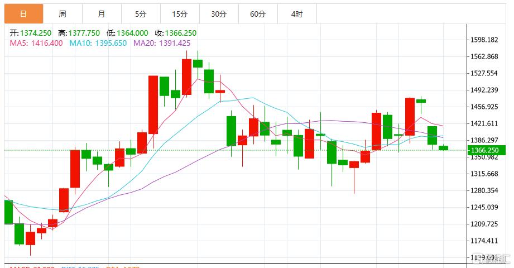
Task: Click the 1598.182 price axis label
Action: pos(484,40)
